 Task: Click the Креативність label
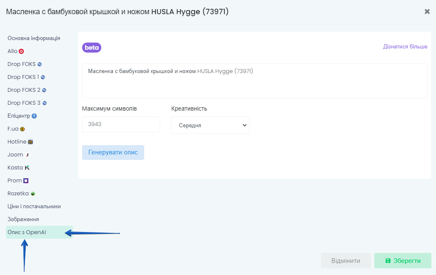[x=189, y=108]
